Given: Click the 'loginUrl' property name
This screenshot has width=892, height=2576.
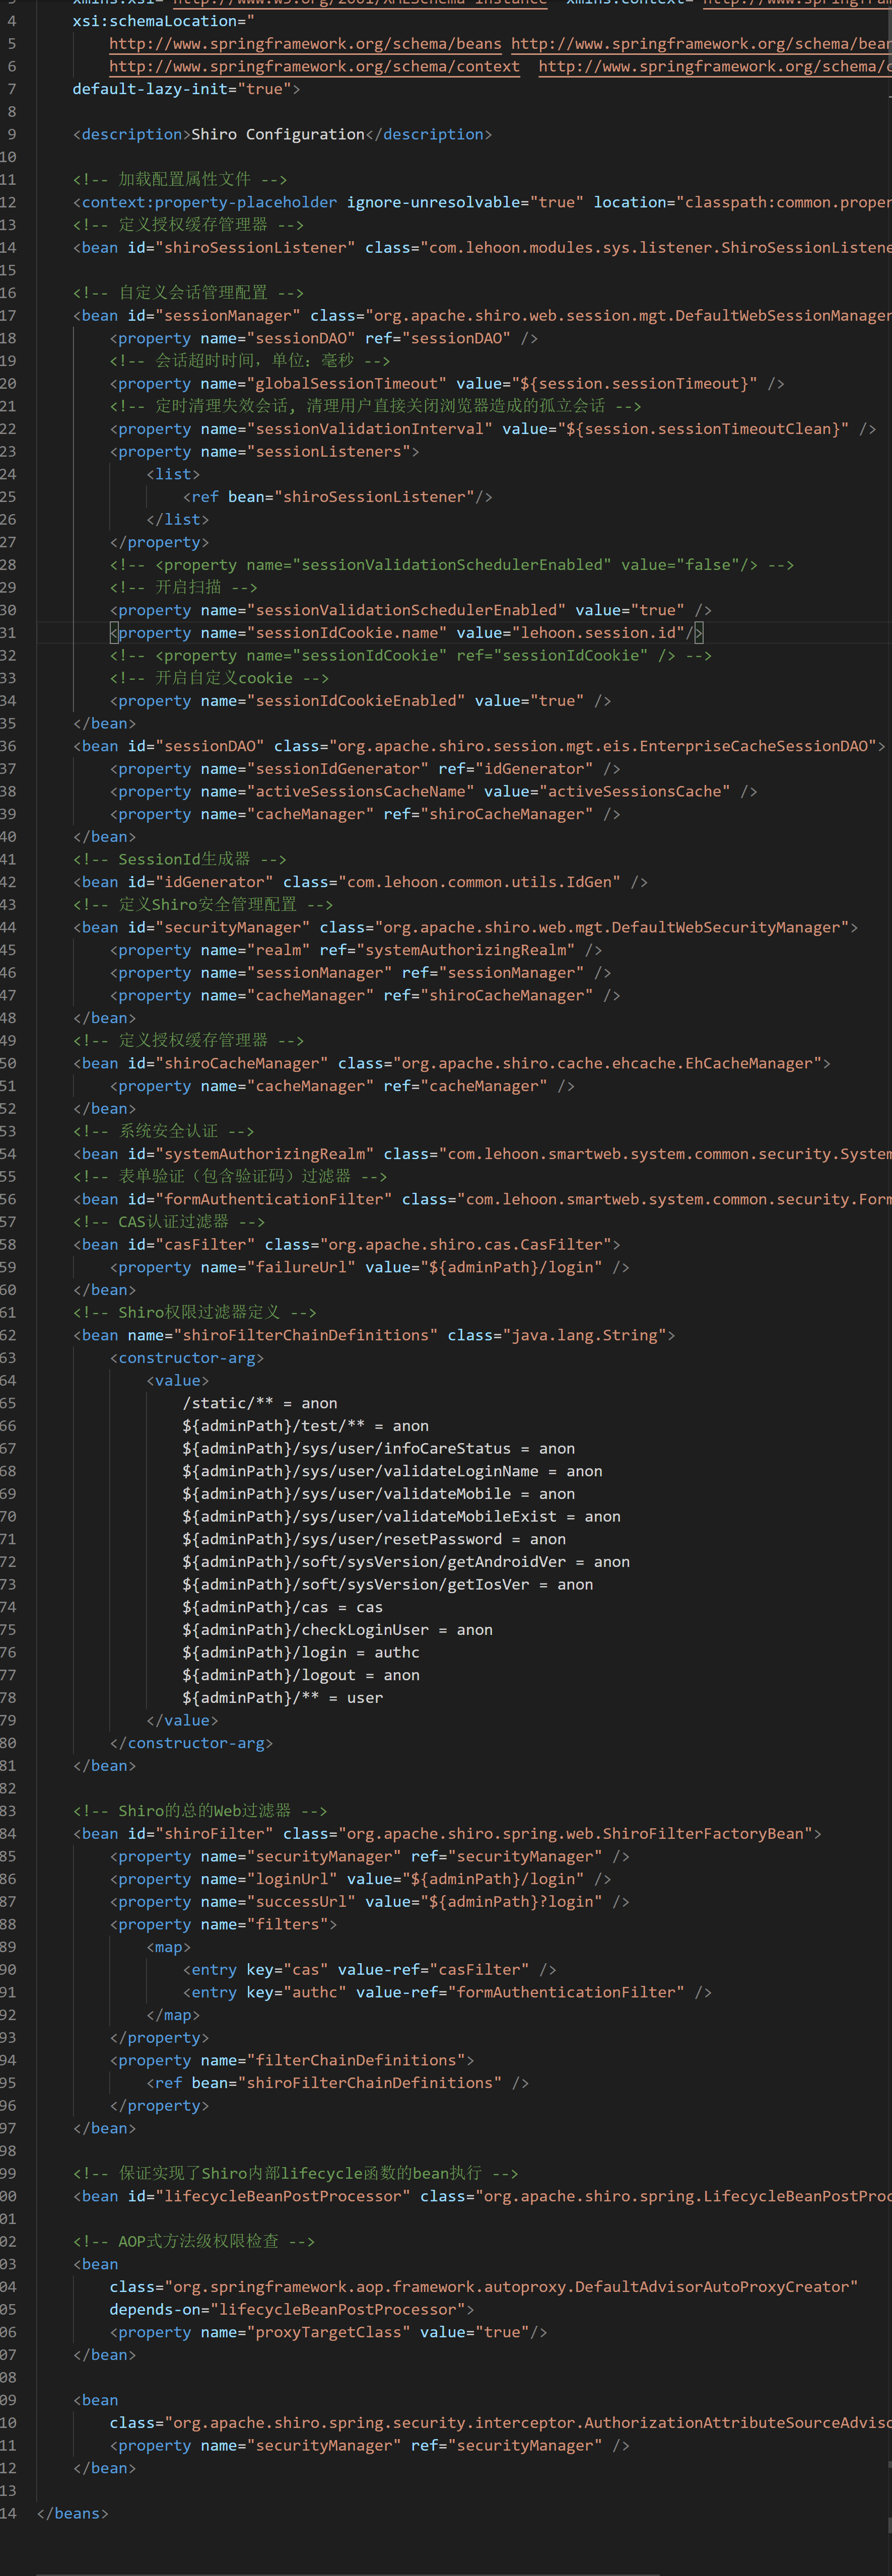Looking at the screenshot, I should pyautogui.click(x=292, y=1880).
